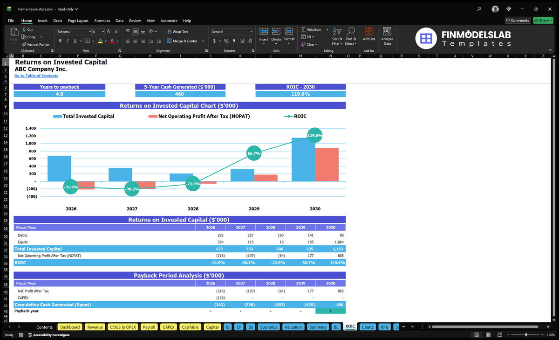Screen dimensions: 559x340
Task: Expand the General number format dropdown
Action: coord(251,32)
